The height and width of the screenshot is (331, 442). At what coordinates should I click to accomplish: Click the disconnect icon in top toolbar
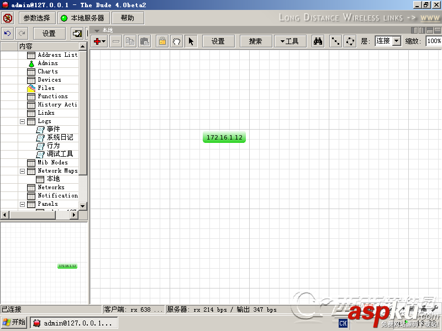(x=8, y=18)
